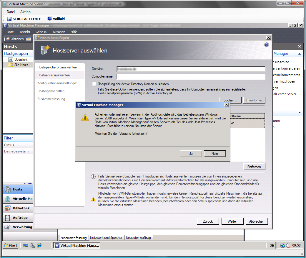
Task: Click Weiter in the wizard
Action: click(232, 221)
